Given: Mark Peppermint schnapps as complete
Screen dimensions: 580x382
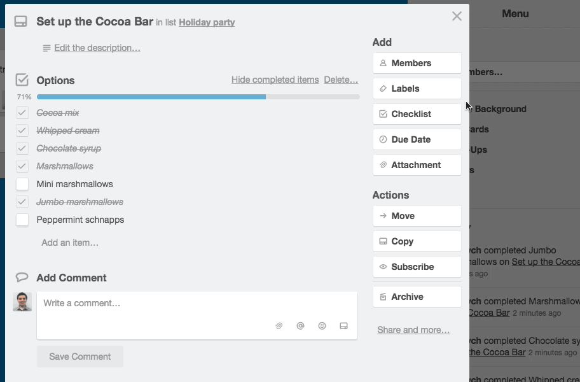Looking at the screenshot, I should pos(22,219).
